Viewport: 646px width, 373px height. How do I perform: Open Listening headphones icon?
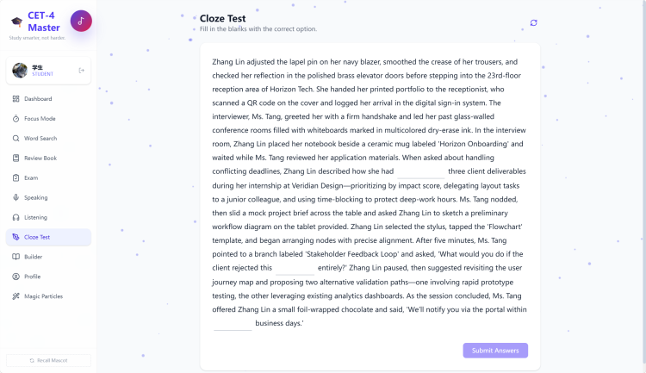(16, 217)
